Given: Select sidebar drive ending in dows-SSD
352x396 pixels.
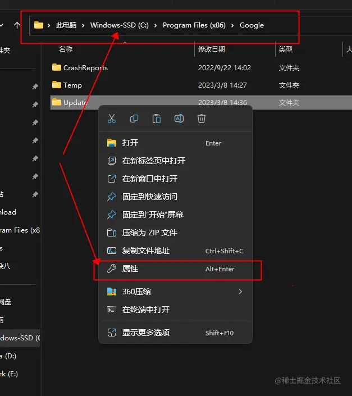Looking at the screenshot, I should pos(20,338).
